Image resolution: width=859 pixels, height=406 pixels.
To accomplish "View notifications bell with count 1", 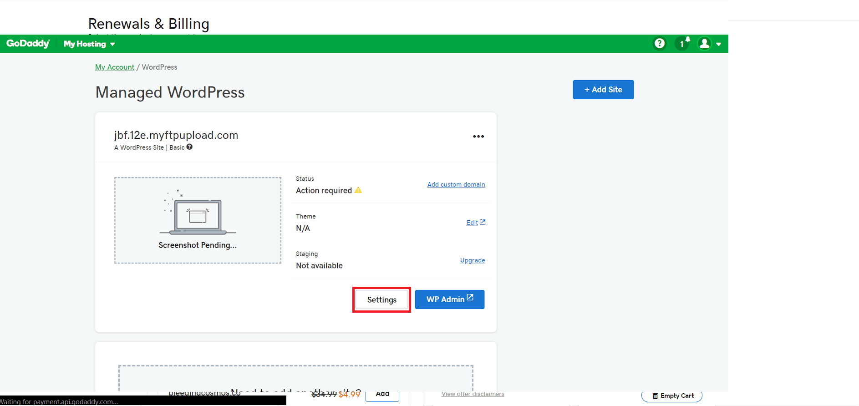I will [x=682, y=43].
